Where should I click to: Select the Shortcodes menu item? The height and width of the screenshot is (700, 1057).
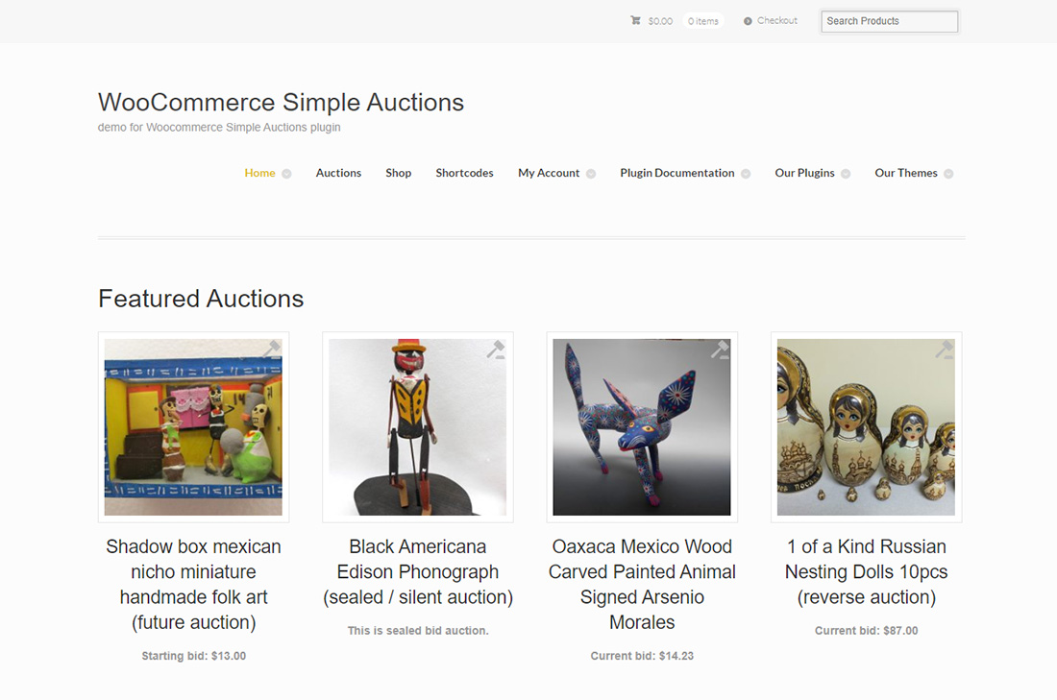[x=464, y=173]
